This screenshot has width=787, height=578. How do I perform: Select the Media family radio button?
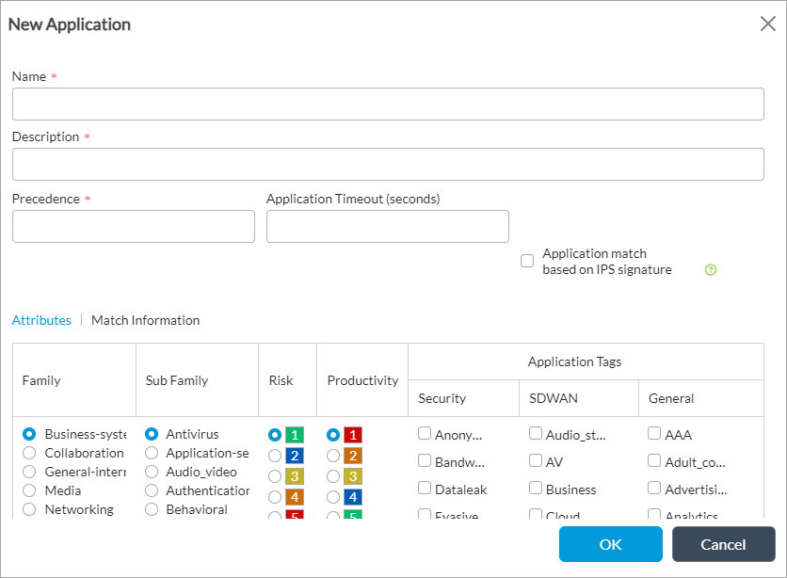tap(29, 490)
